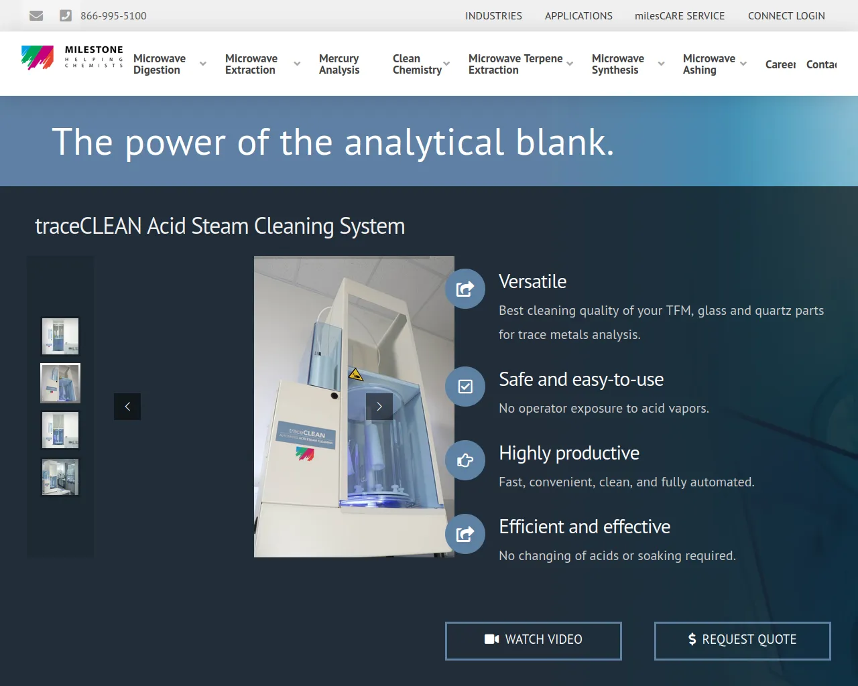Click the Milestone logo
Image resolution: width=858 pixels, height=686 pixels.
pos(72,58)
